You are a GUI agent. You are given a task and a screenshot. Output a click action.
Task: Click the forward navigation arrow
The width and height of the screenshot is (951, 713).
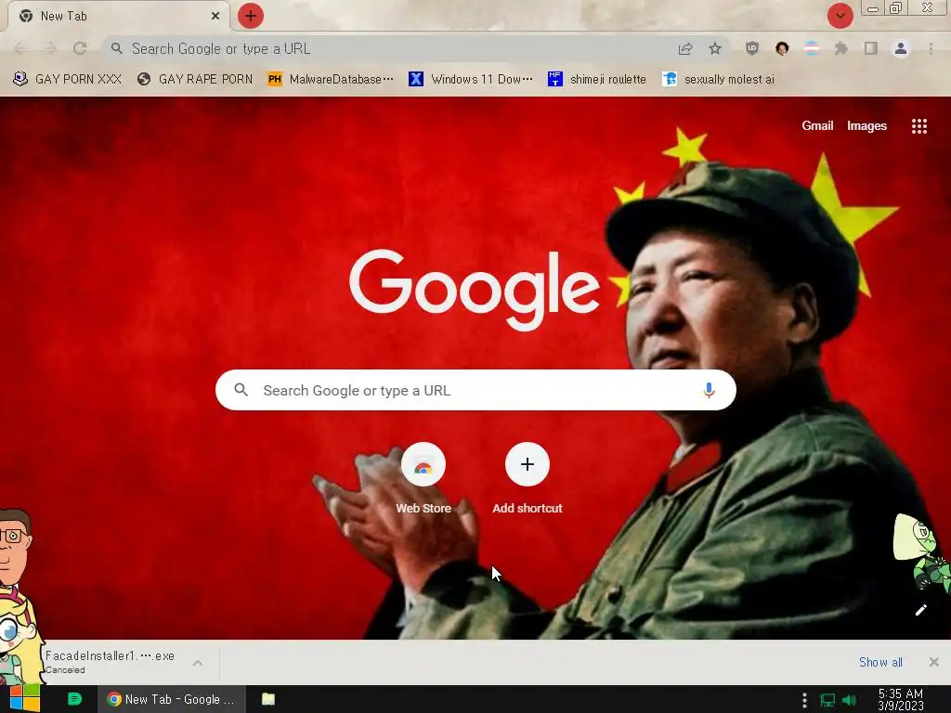pos(50,48)
